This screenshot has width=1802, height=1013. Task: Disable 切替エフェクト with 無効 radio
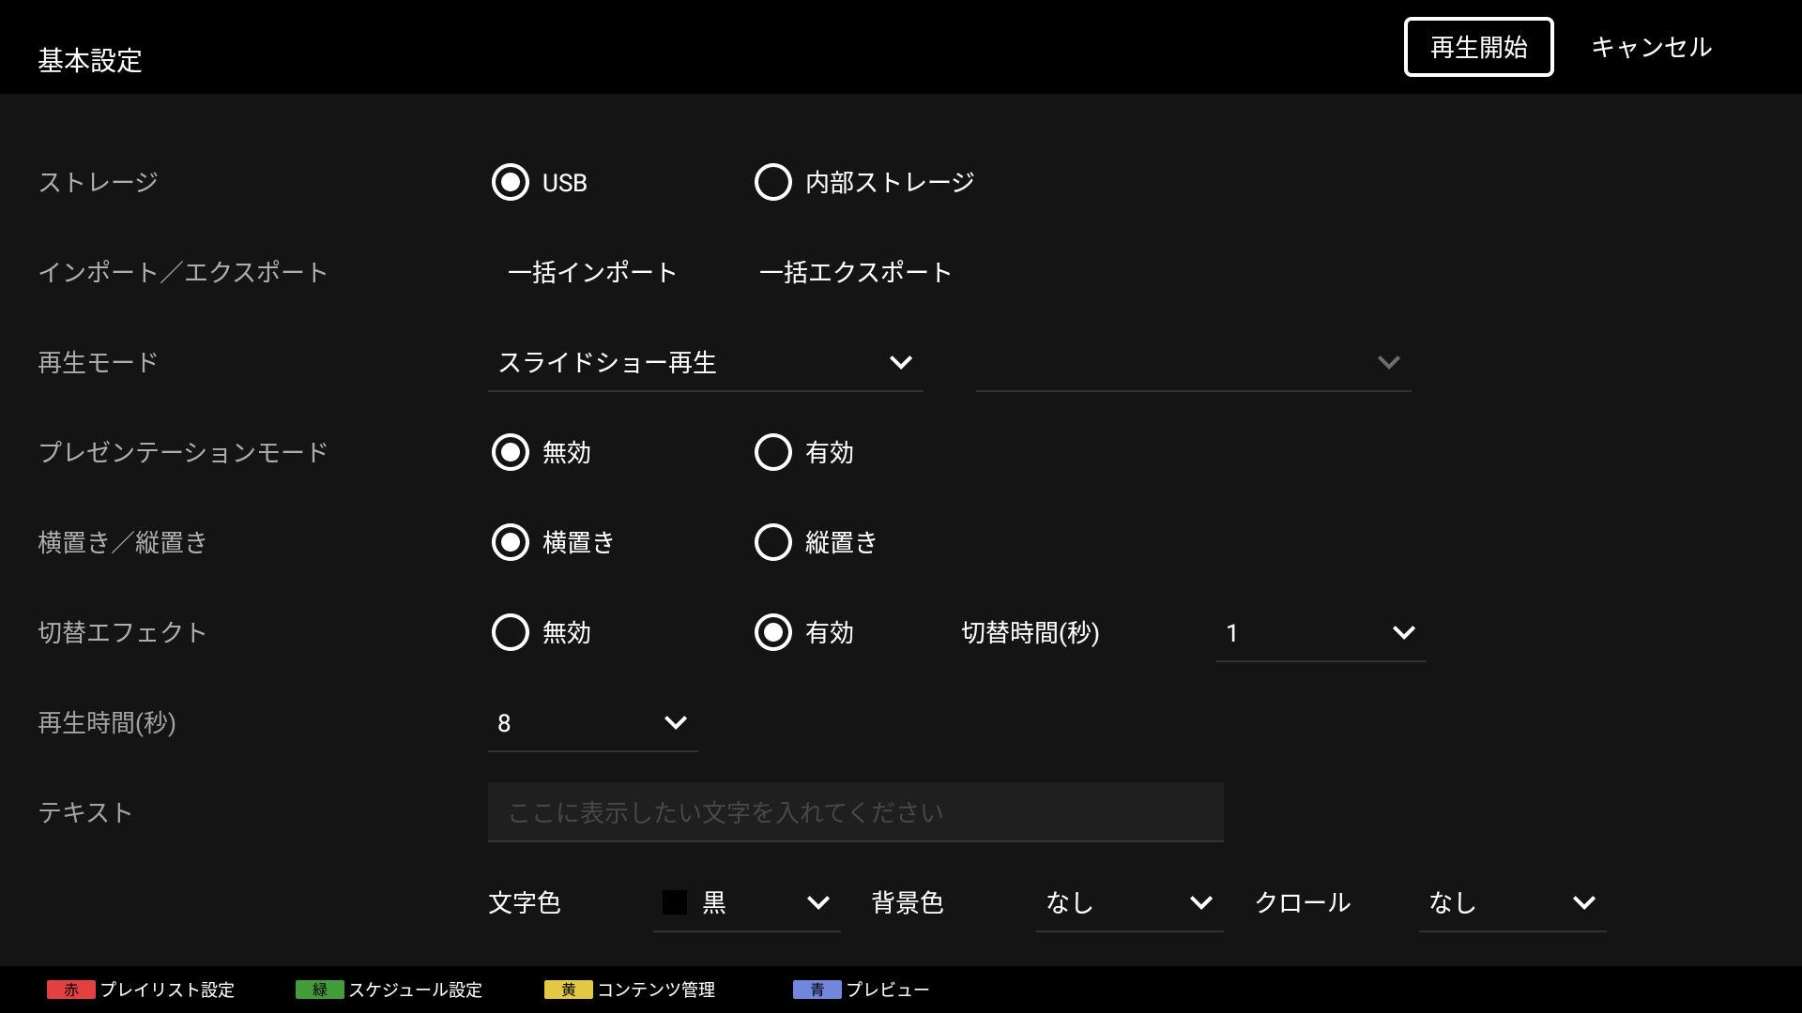(511, 632)
